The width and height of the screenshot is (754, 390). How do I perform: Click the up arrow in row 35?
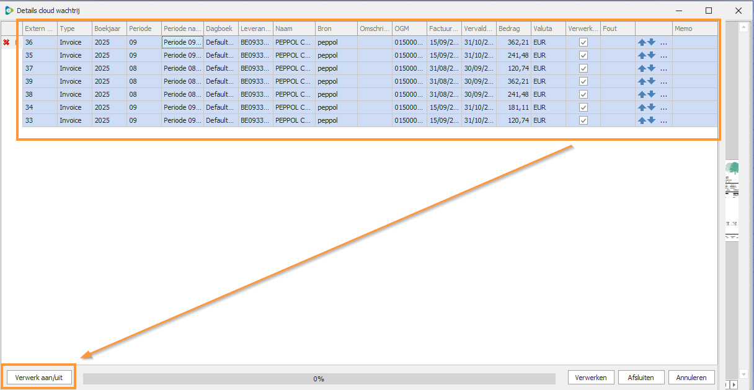click(x=642, y=55)
